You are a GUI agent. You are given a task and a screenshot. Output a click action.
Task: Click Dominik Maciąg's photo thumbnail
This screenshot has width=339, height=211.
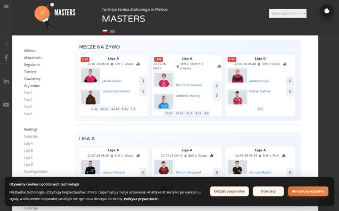tap(164, 101)
